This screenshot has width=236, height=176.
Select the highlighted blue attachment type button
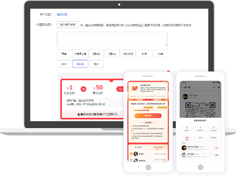tap(80, 64)
